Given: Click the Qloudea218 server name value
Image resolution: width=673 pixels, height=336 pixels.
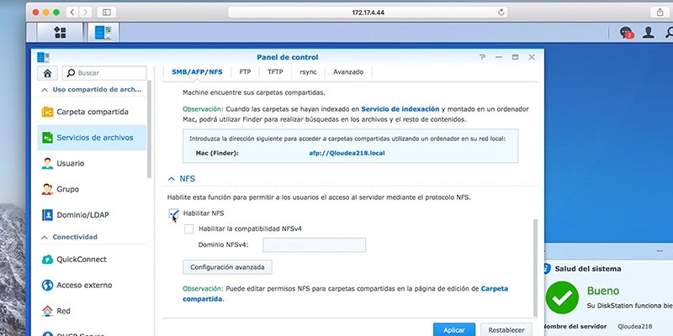Looking at the screenshot, I should tap(635, 327).
